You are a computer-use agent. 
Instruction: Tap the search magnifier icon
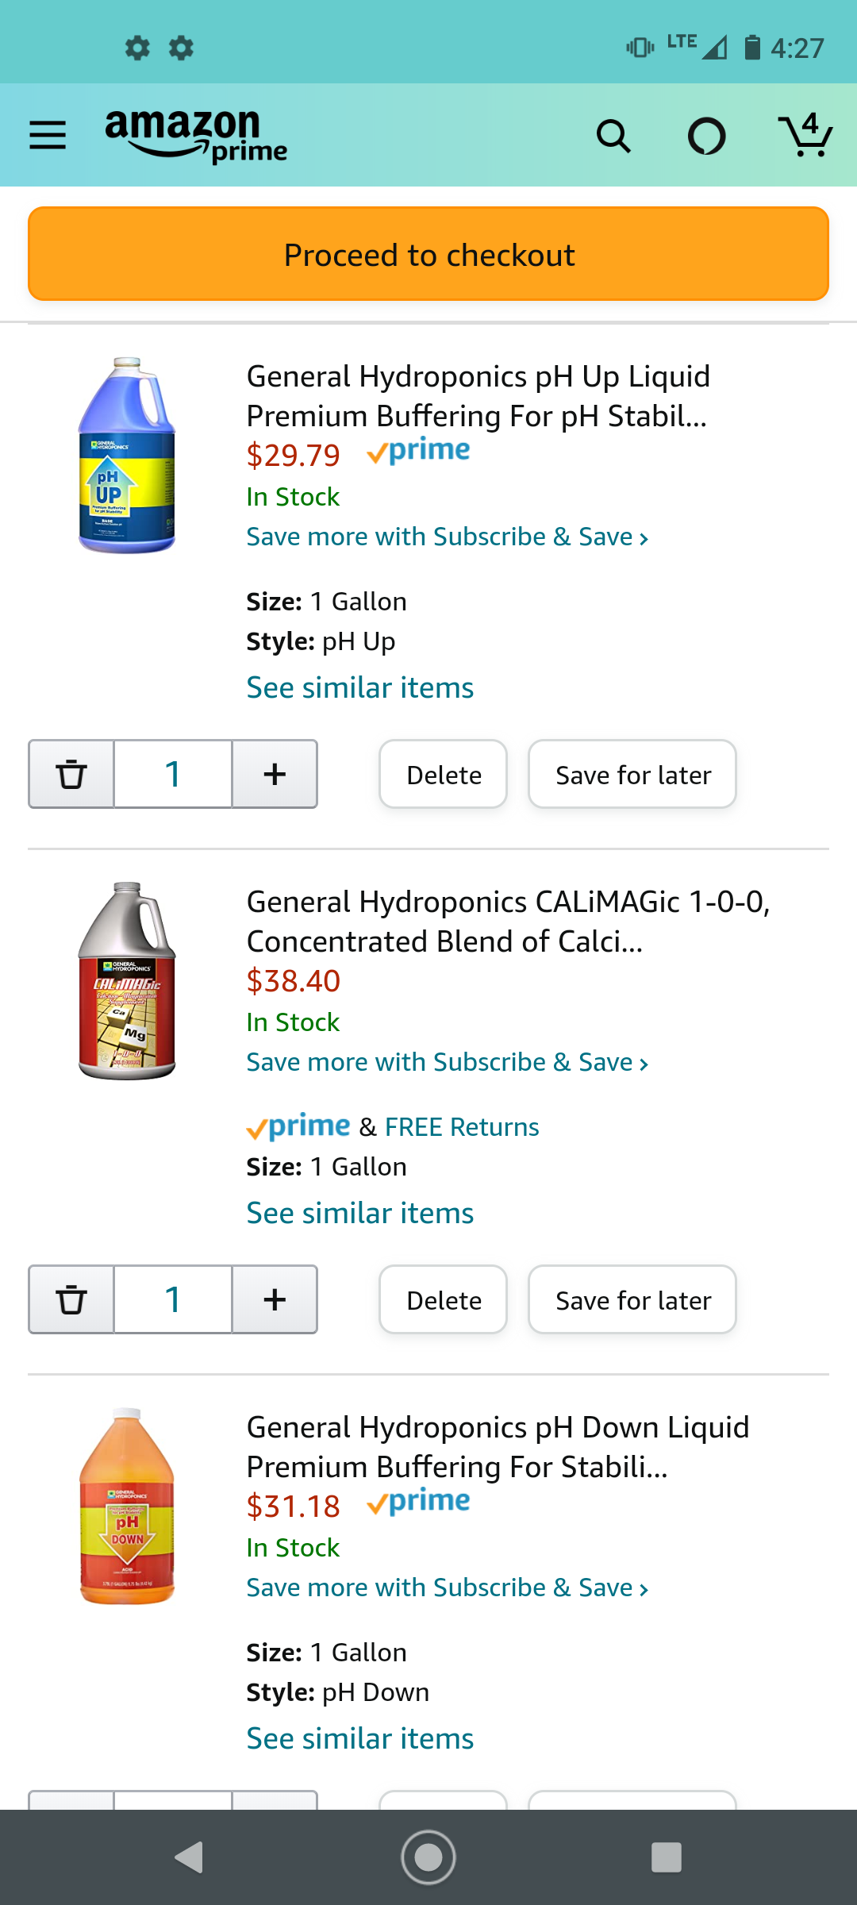[613, 137]
